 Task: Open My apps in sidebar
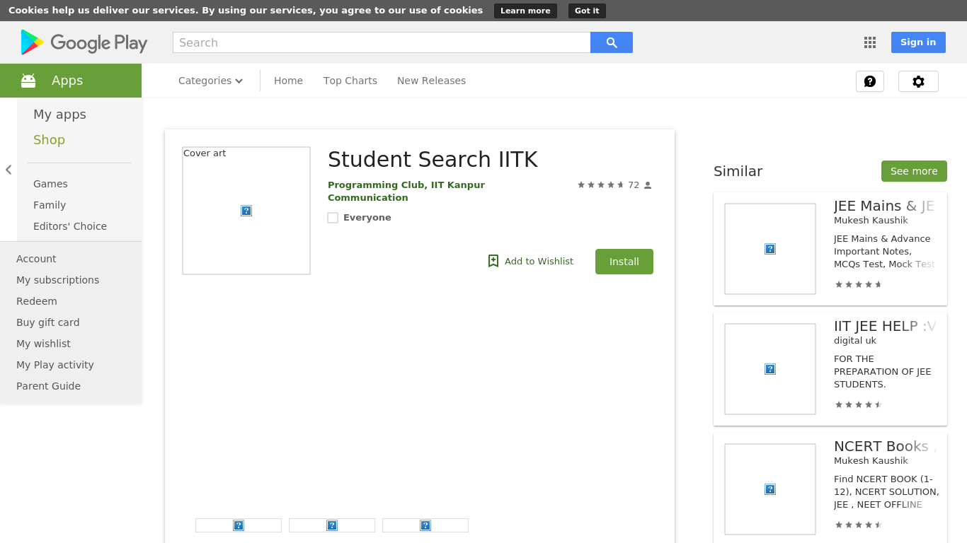(59, 115)
